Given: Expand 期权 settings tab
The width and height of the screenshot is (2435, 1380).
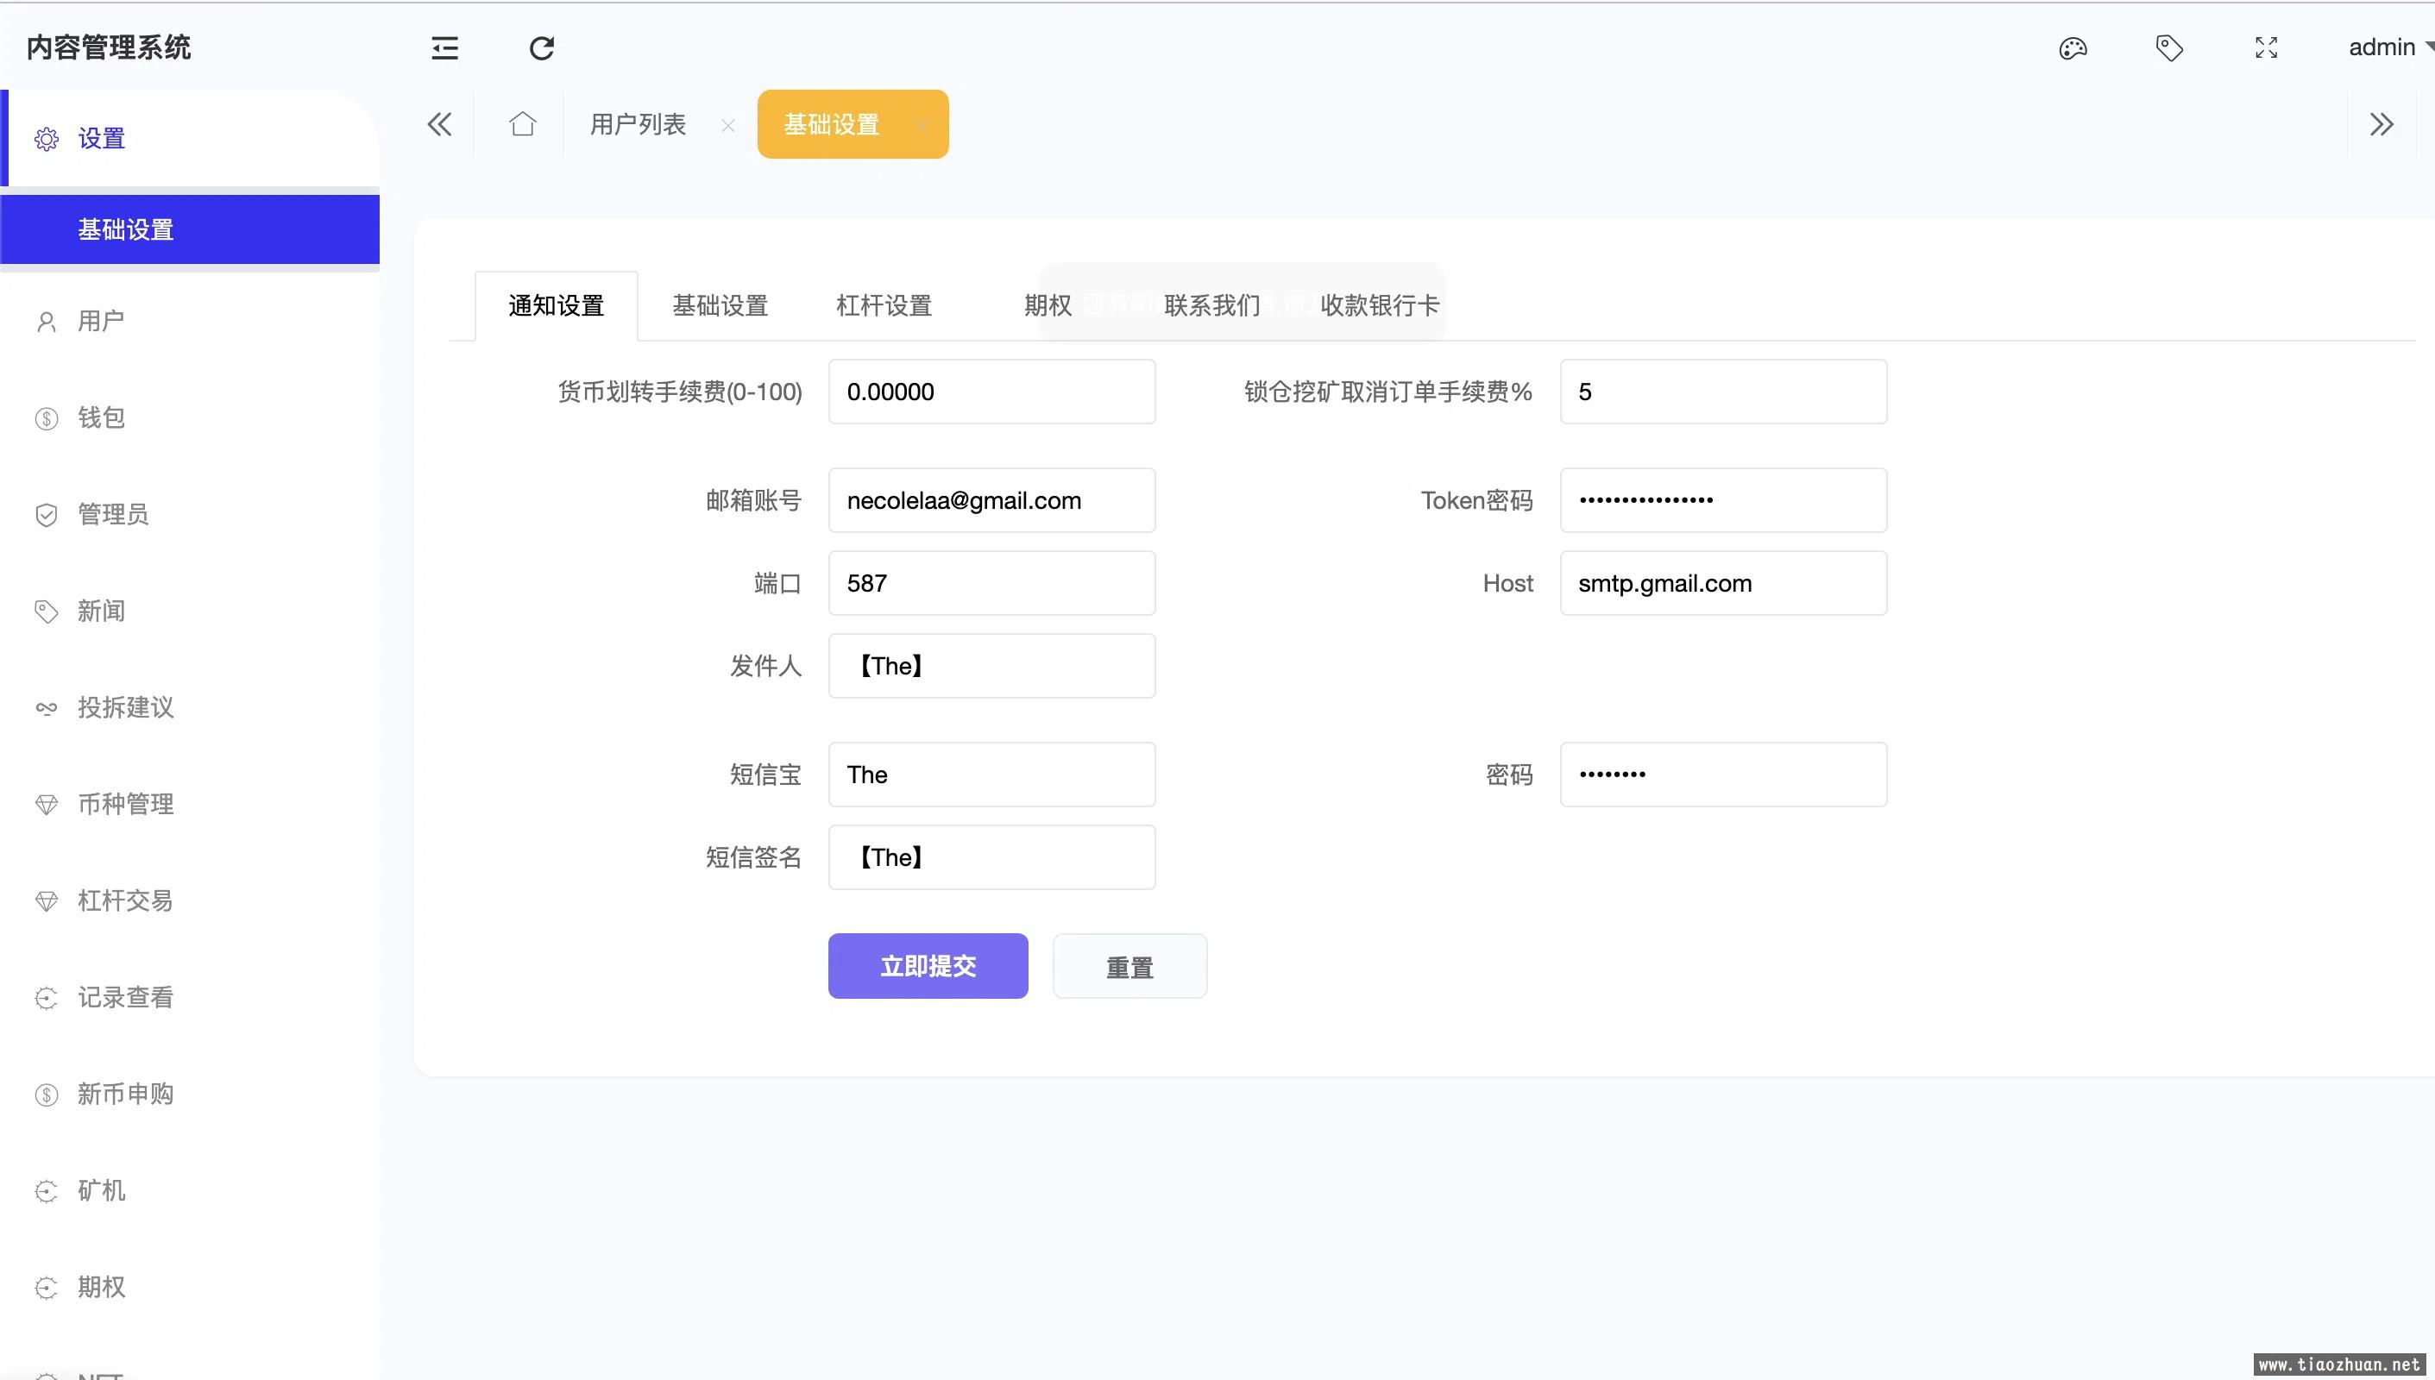Looking at the screenshot, I should (x=1048, y=304).
